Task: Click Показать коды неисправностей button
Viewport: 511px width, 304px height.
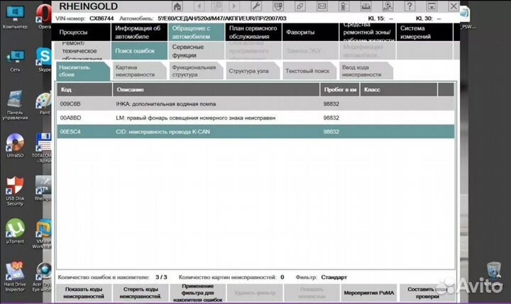Action: pyautogui.click(x=84, y=293)
